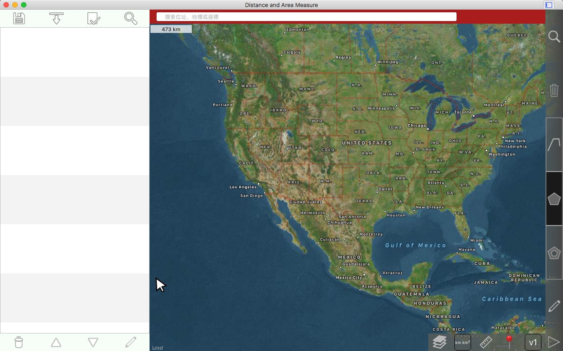The height and width of the screenshot is (351, 563).
Task: Click the import down-arrow icon
Action: pyautogui.click(x=56, y=18)
